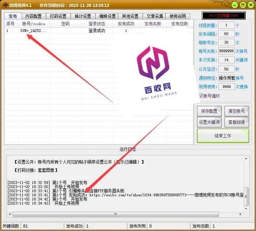Open the 其他设置 tab
This screenshot has width=256, height=231.
130,16
